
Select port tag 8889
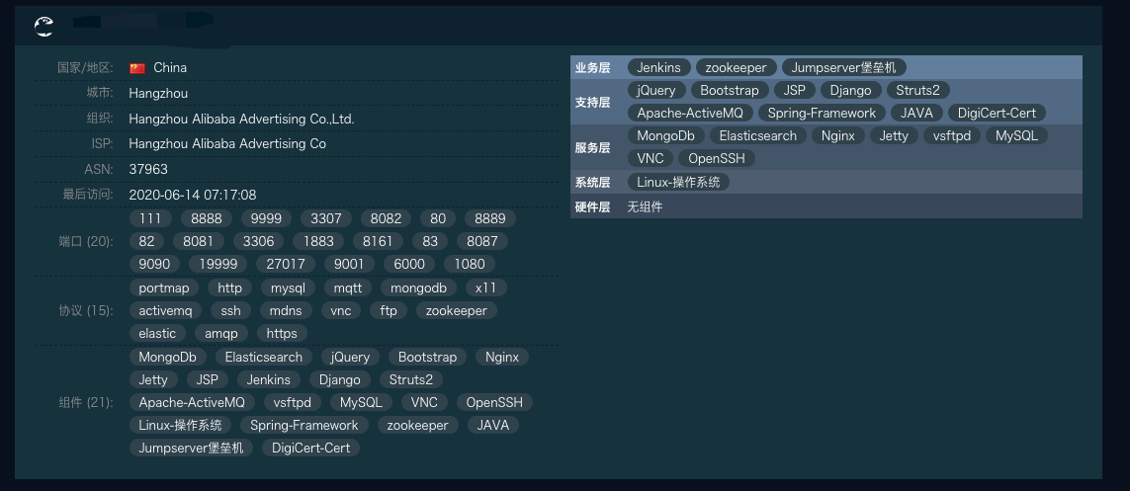click(x=490, y=218)
